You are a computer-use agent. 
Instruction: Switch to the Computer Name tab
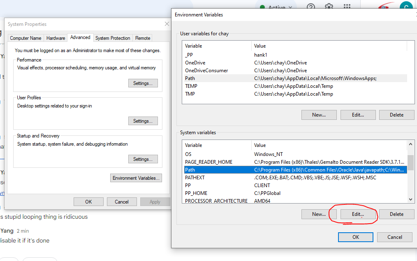25,38
